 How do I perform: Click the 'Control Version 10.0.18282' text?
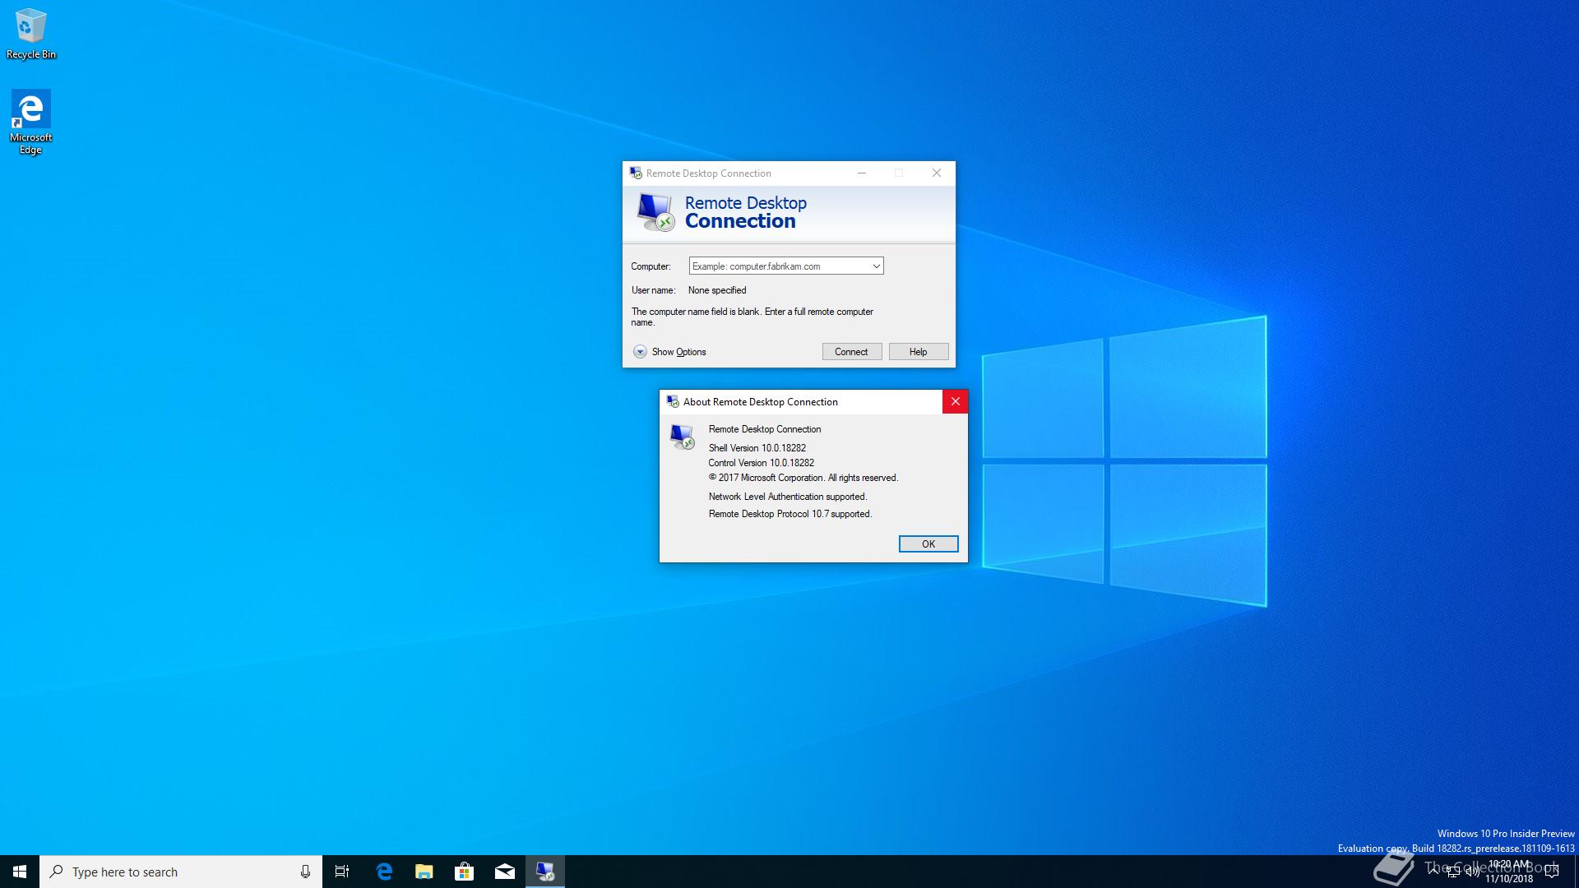(762, 463)
